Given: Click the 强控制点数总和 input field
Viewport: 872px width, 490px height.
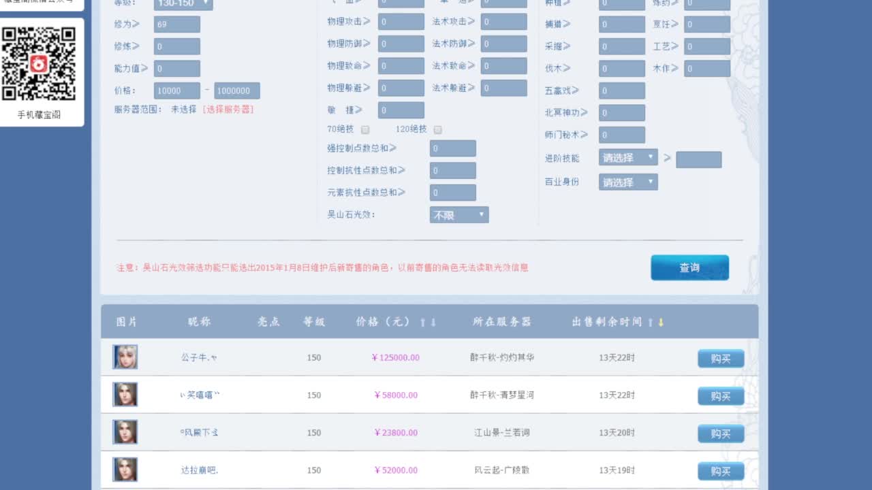Looking at the screenshot, I should (x=453, y=148).
